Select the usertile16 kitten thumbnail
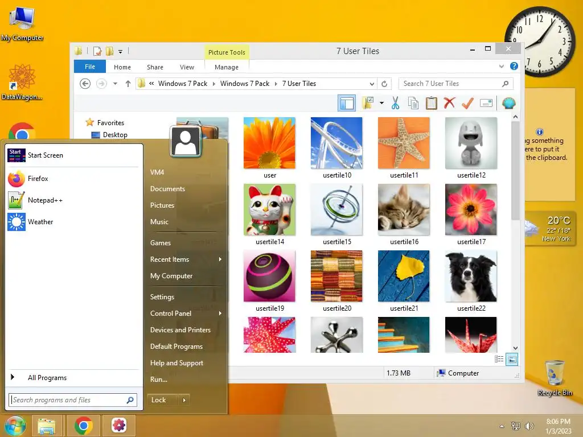 (404, 209)
